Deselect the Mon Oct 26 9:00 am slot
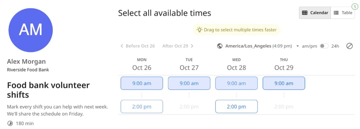The image size is (360, 129). click(142, 83)
